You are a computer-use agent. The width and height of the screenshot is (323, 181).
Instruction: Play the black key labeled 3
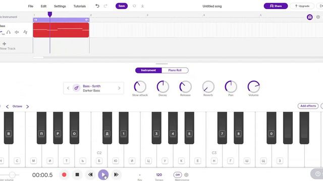point(156,128)
